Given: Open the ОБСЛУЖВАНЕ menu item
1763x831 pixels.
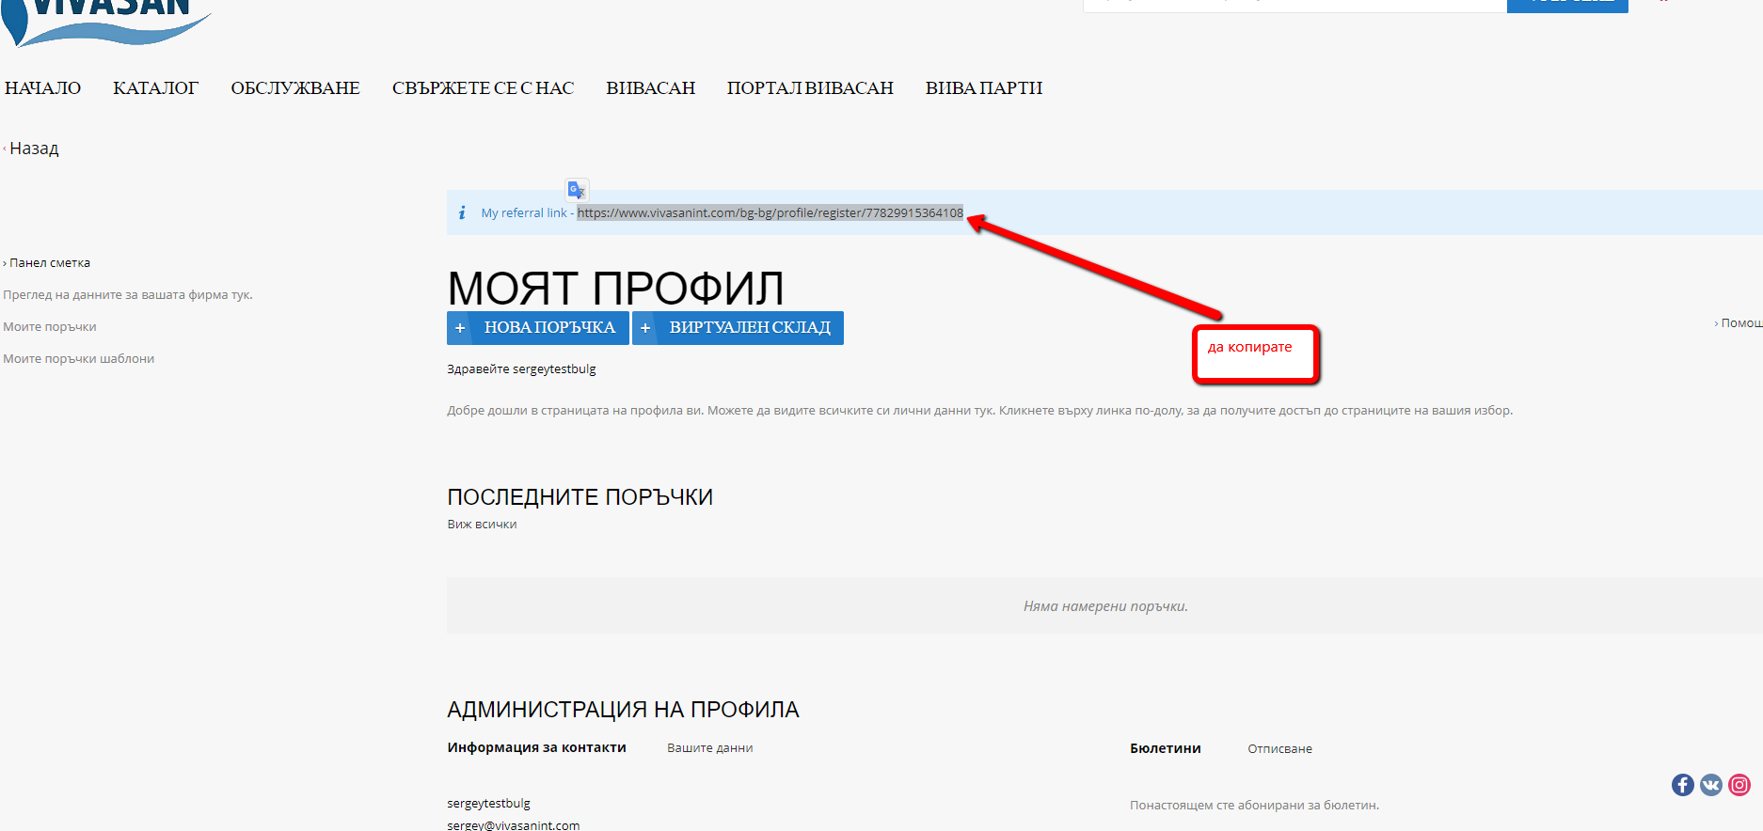Looking at the screenshot, I should click(x=295, y=88).
